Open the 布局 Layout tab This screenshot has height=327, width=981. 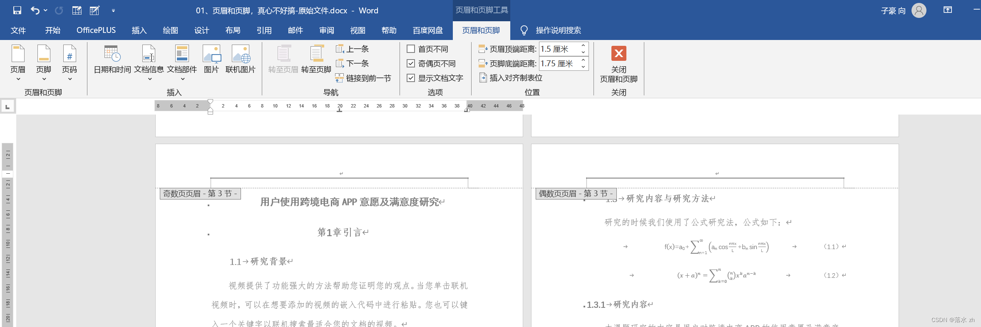point(233,30)
